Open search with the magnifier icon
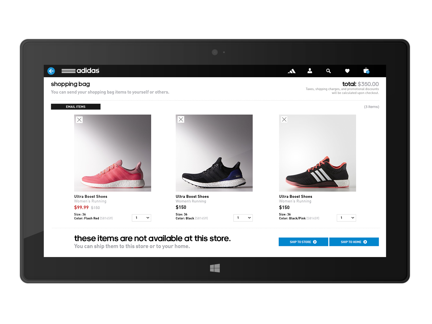432x324 pixels. (328, 71)
